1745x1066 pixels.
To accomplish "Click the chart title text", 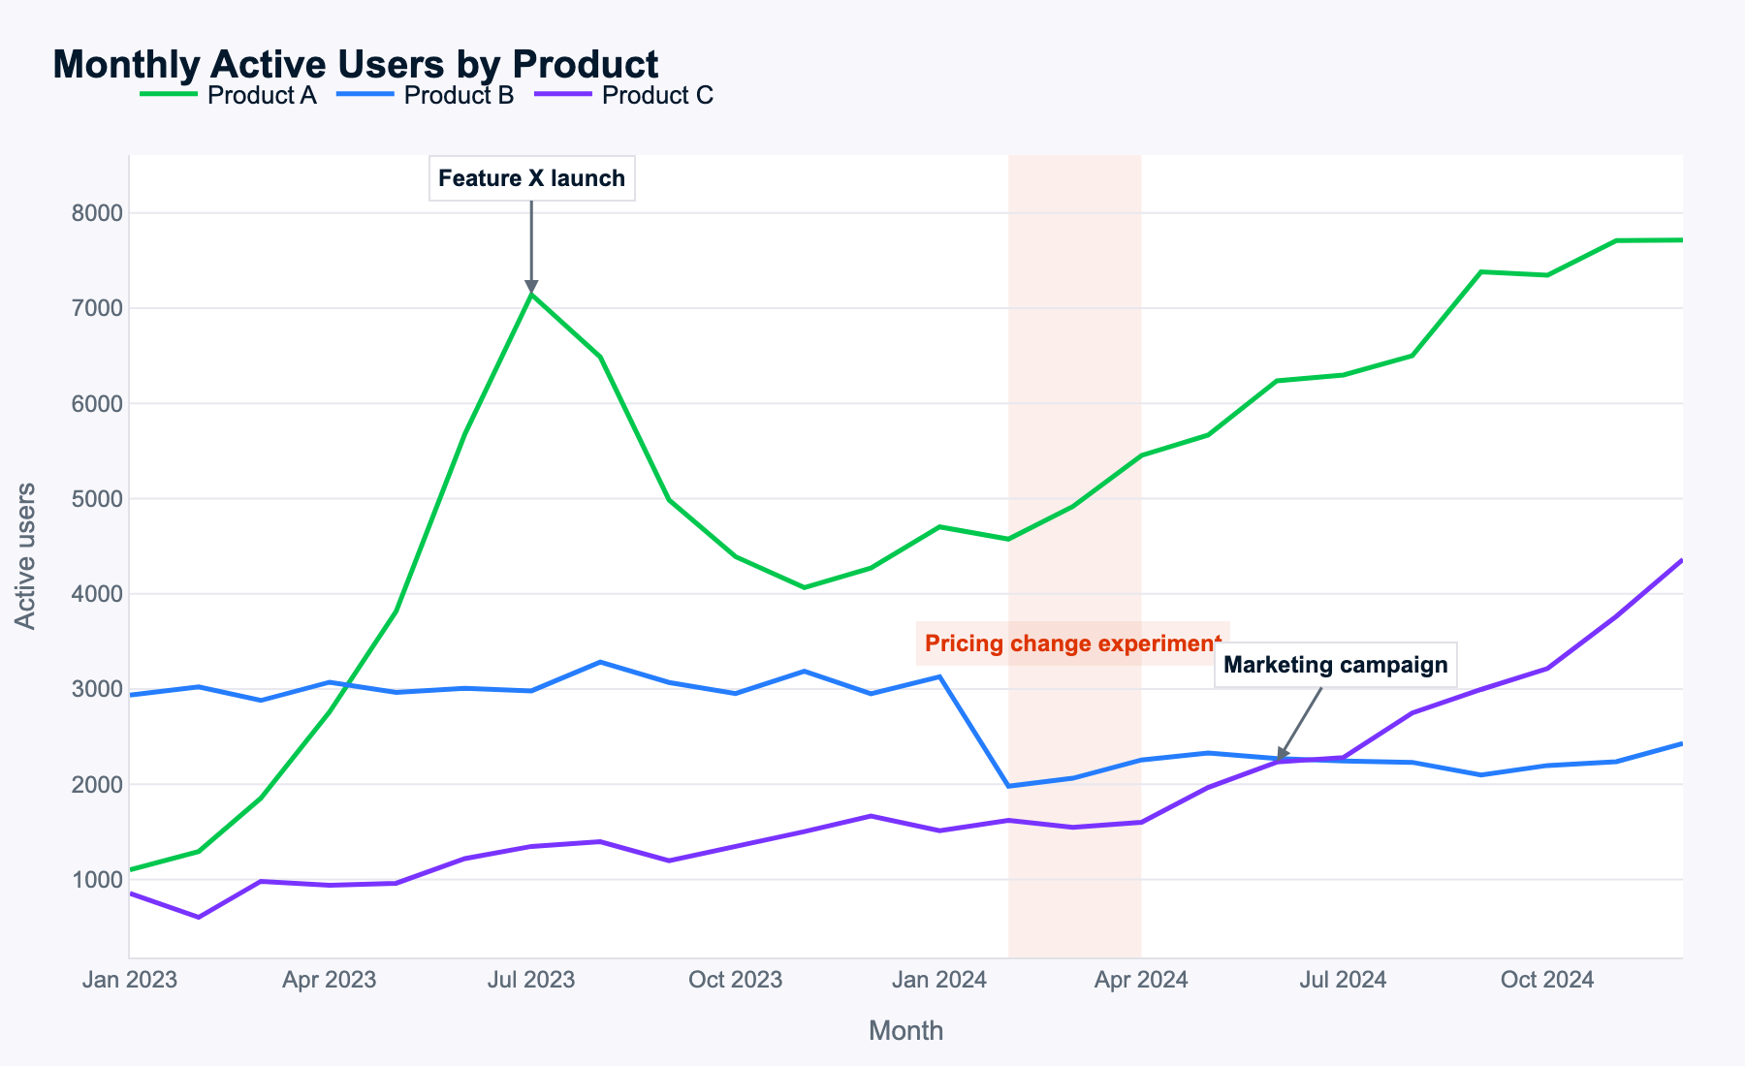I will tap(355, 65).
